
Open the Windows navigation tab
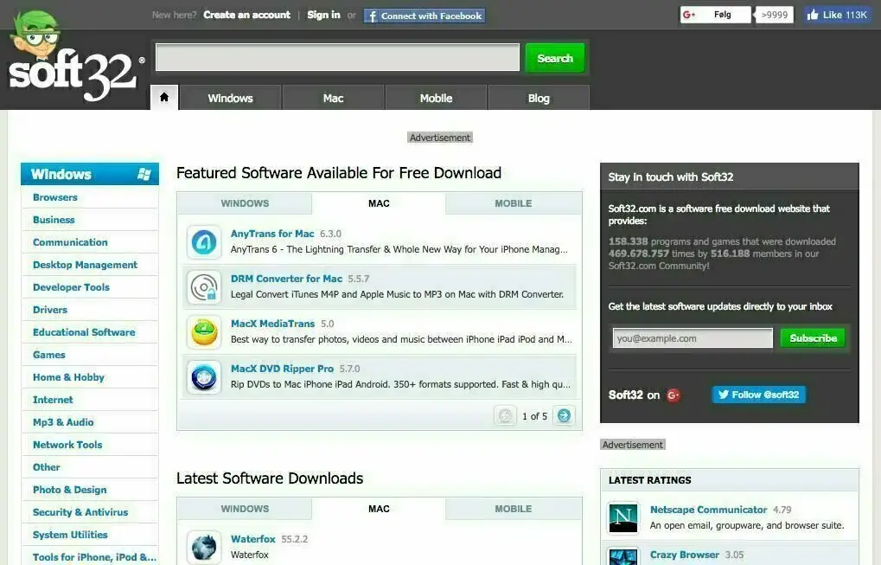[230, 98]
